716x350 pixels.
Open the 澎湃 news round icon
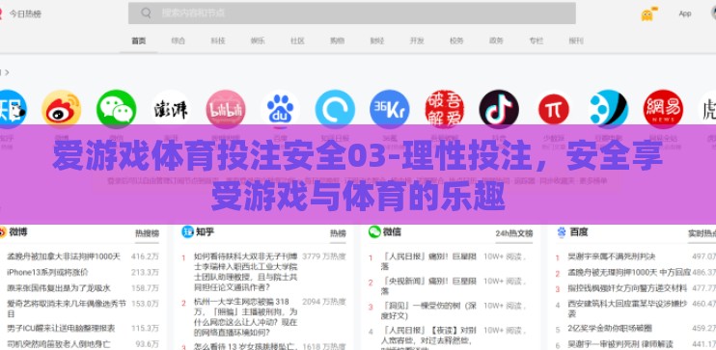[x=171, y=109]
